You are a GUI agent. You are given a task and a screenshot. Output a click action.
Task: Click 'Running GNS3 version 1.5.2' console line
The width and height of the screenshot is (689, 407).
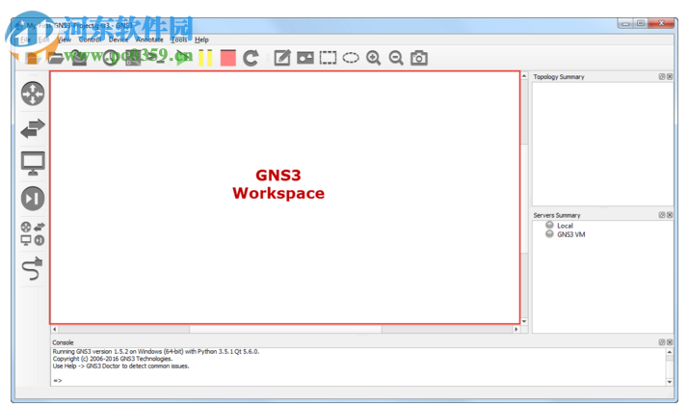(x=156, y=352)
